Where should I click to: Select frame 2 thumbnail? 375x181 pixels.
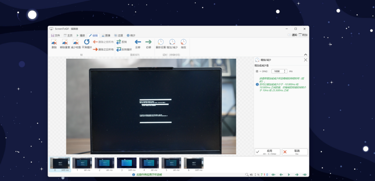[105, 165]
